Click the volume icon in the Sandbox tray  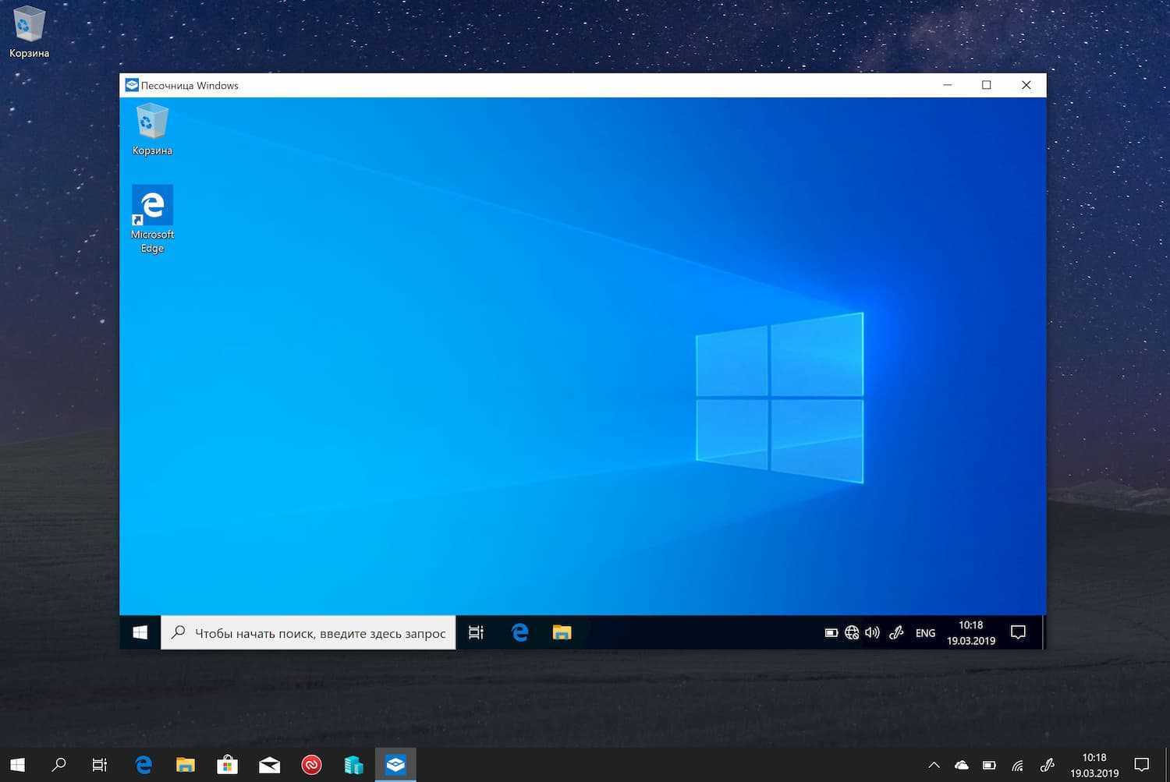(872, 632)
